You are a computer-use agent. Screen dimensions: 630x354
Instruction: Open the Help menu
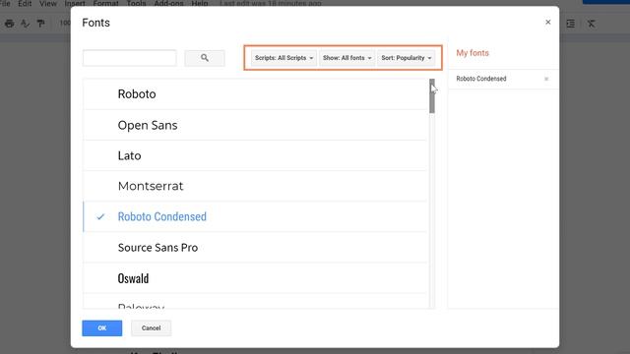point(199,4)
